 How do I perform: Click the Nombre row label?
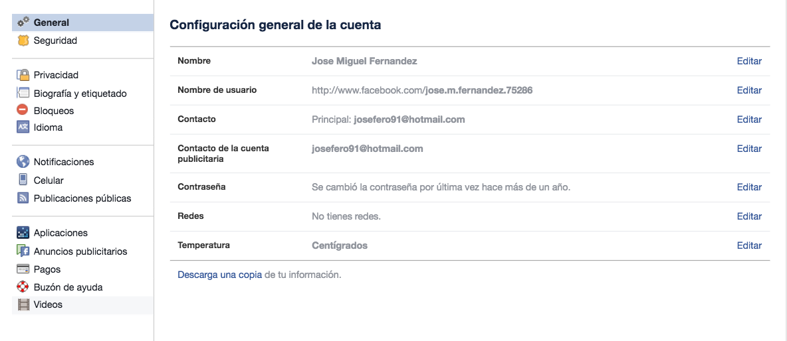194,61
